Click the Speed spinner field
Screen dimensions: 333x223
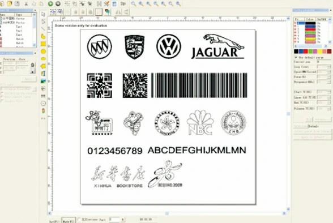324,72
